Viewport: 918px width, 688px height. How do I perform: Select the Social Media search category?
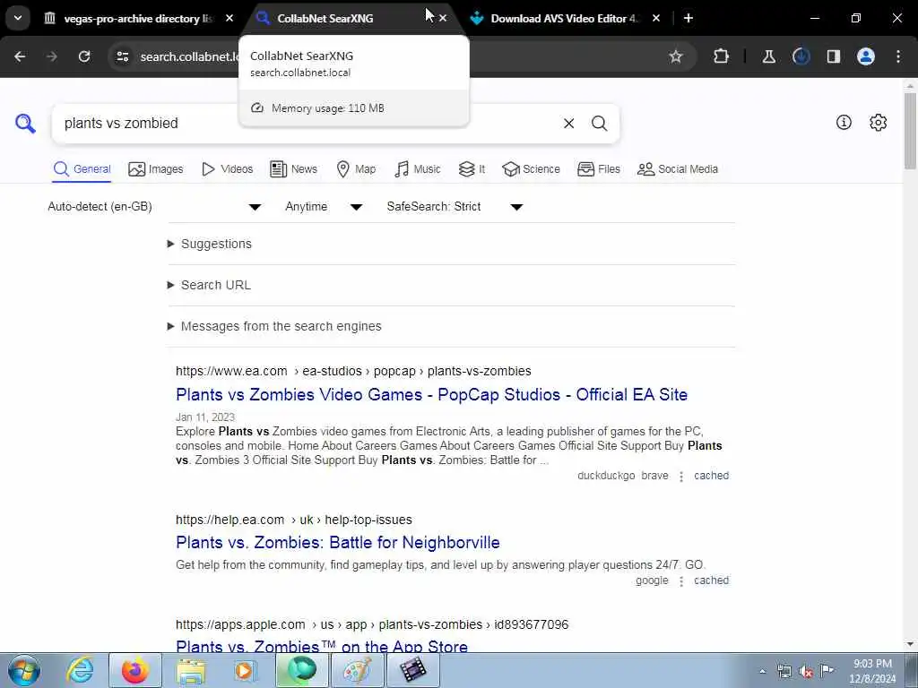[x=678, y=169]
